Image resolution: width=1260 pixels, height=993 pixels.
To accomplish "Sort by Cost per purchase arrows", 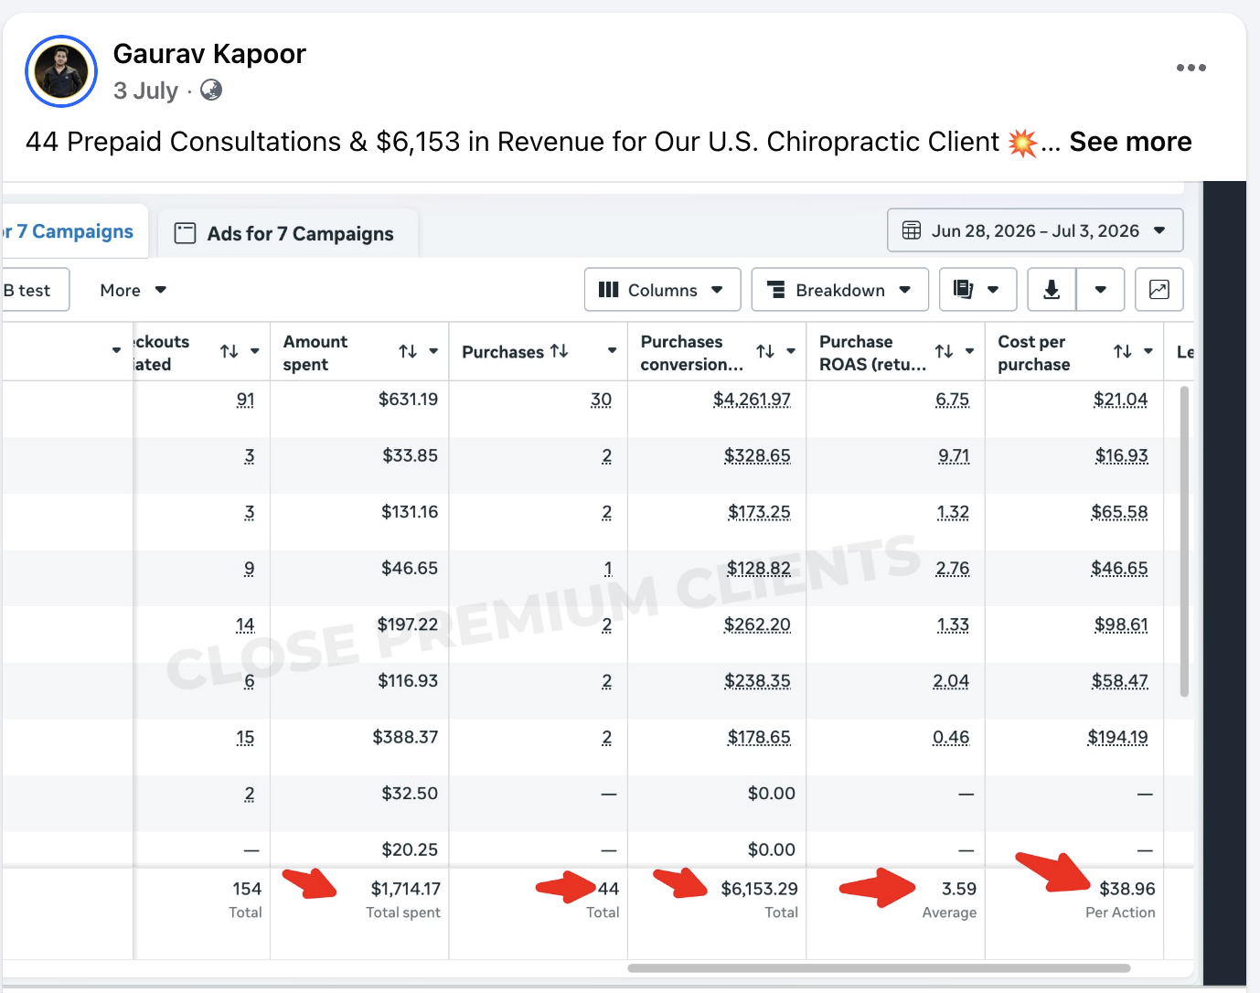I will pos(1123,351).
